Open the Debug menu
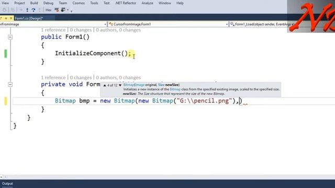Viewport: 335px width, 188px height. tap(48, 3)
